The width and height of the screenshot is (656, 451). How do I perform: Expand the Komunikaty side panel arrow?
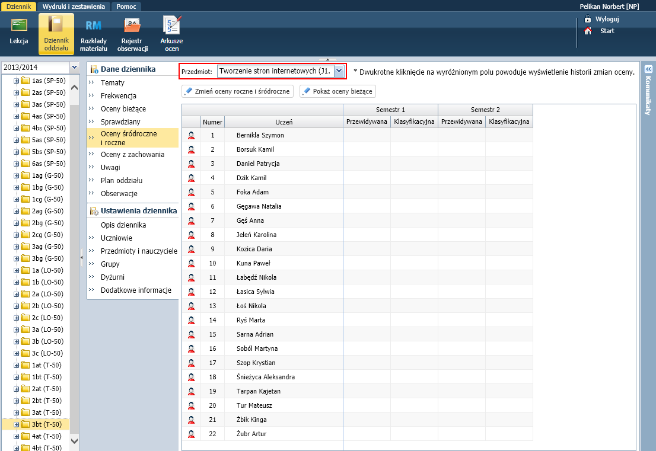tap(648, 69)
